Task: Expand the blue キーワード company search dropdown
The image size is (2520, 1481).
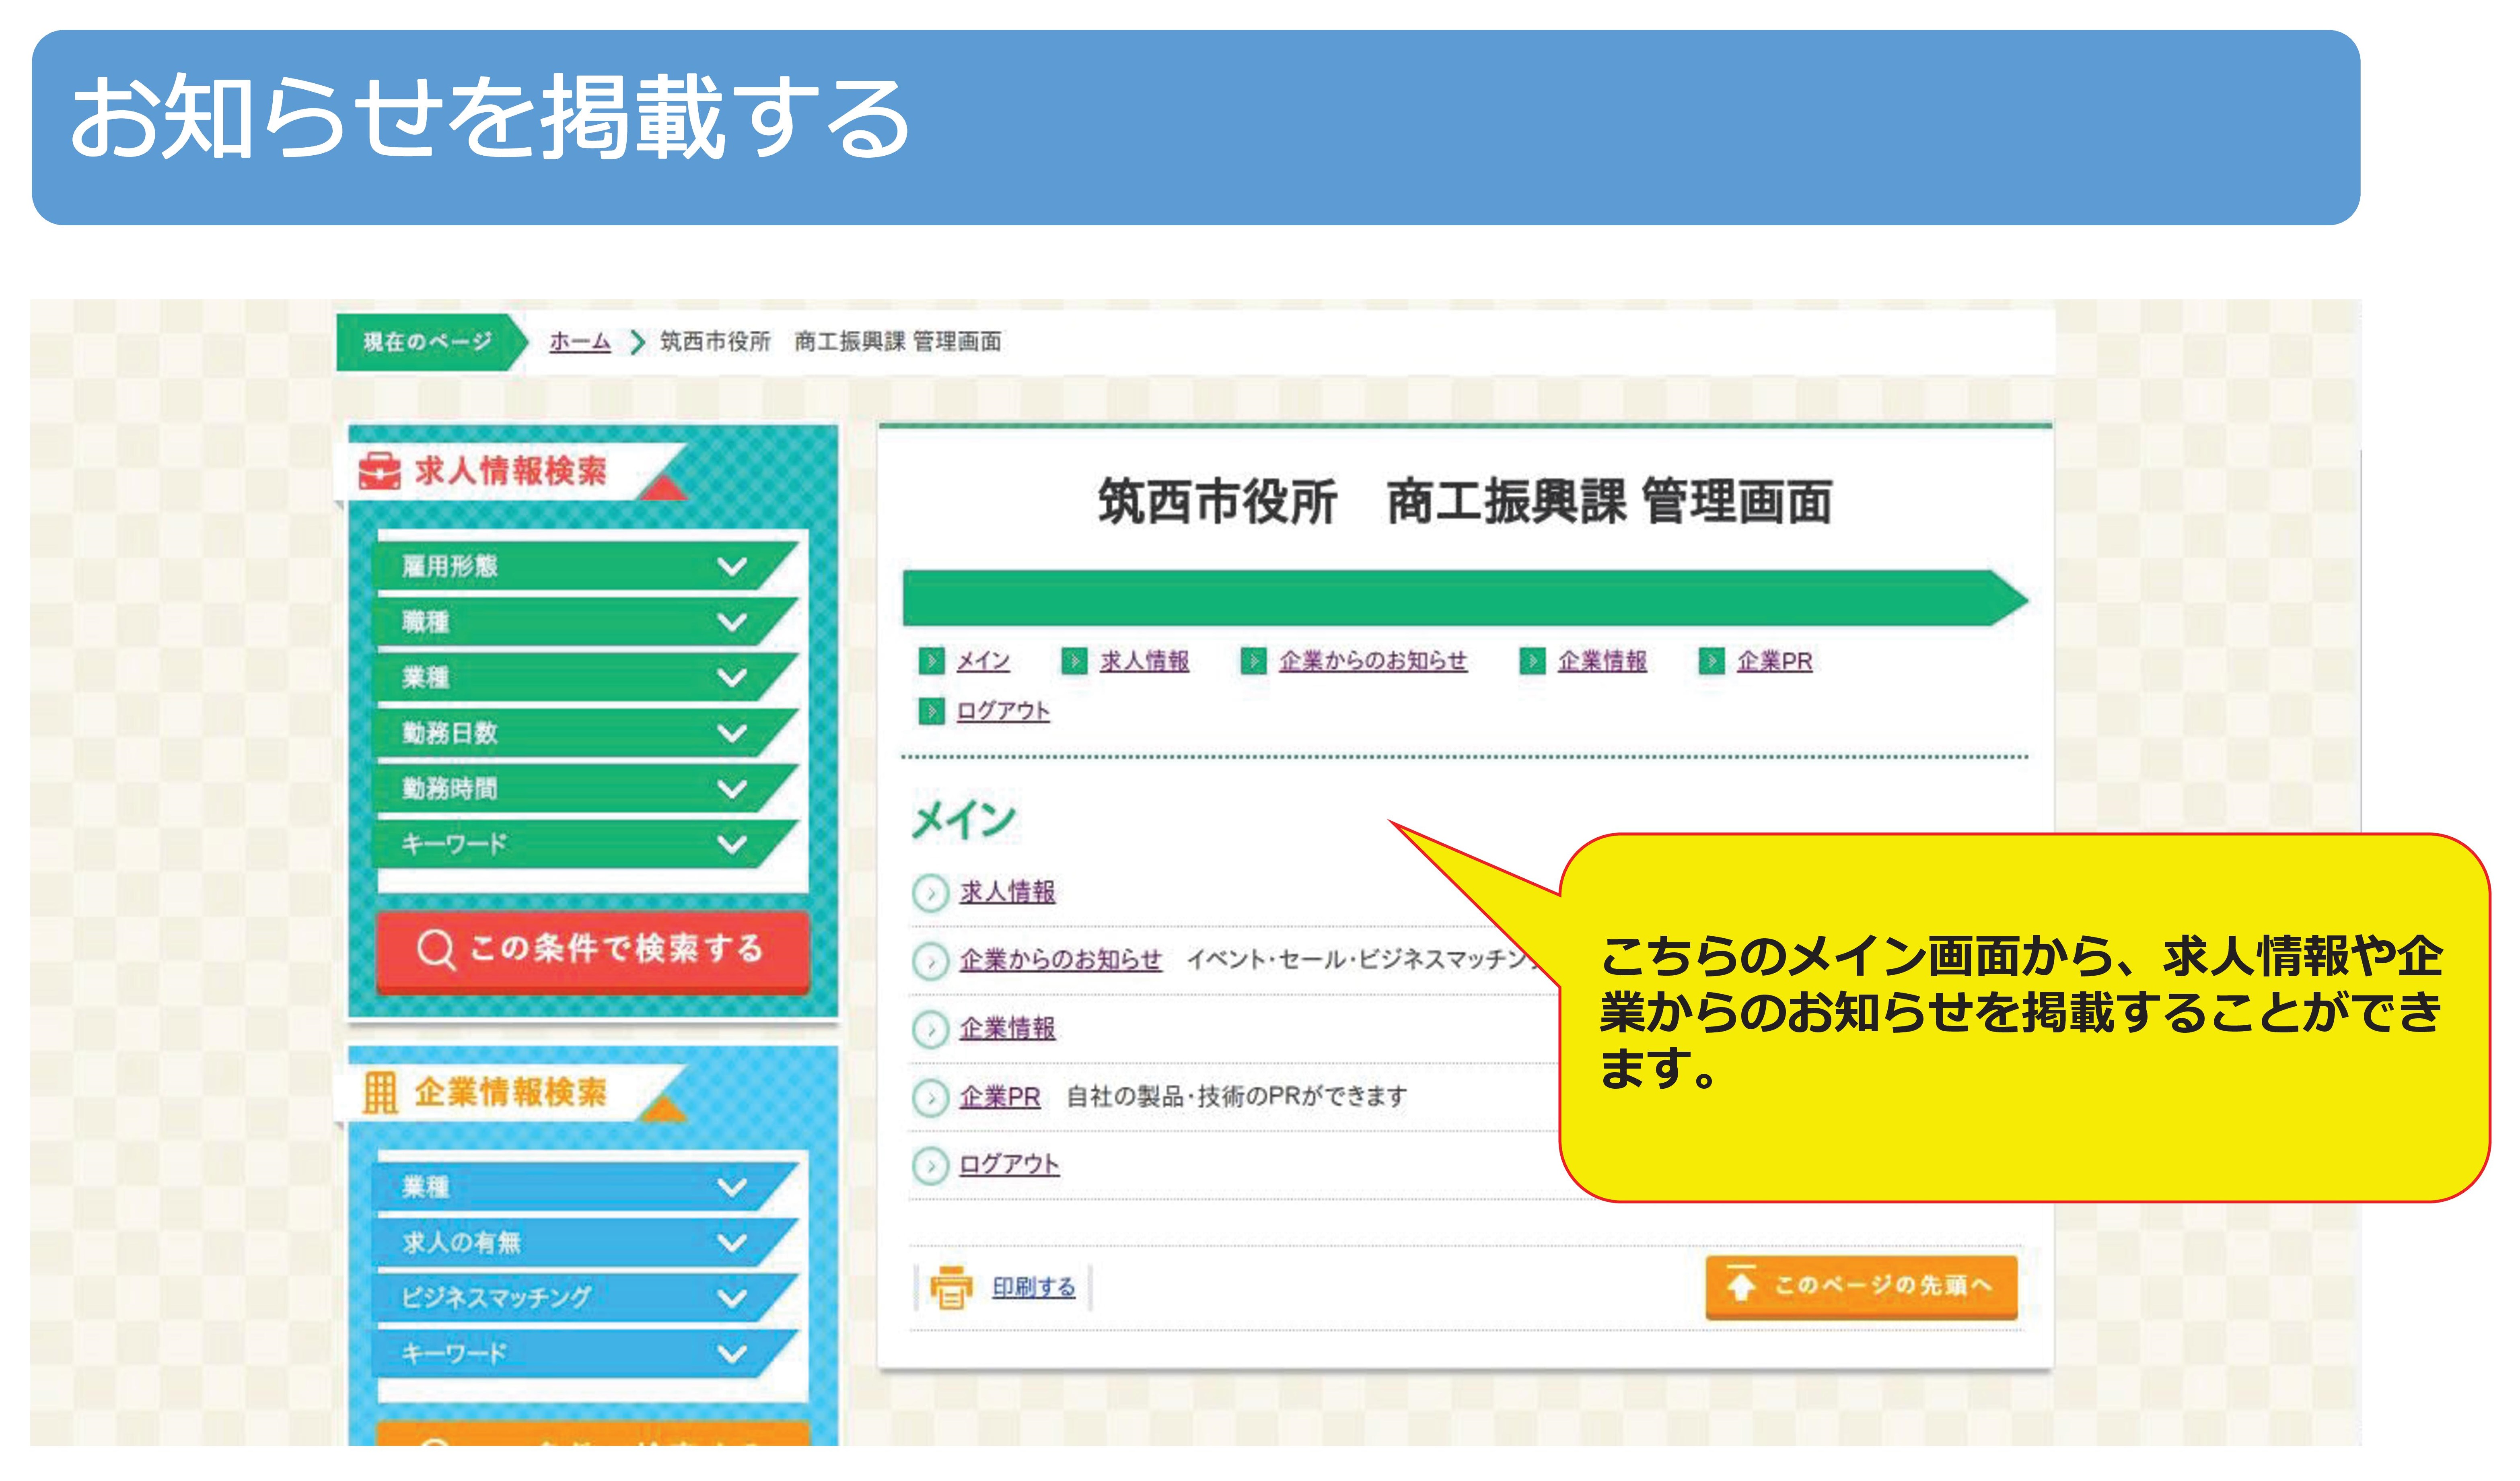Action: [585, 1354]
